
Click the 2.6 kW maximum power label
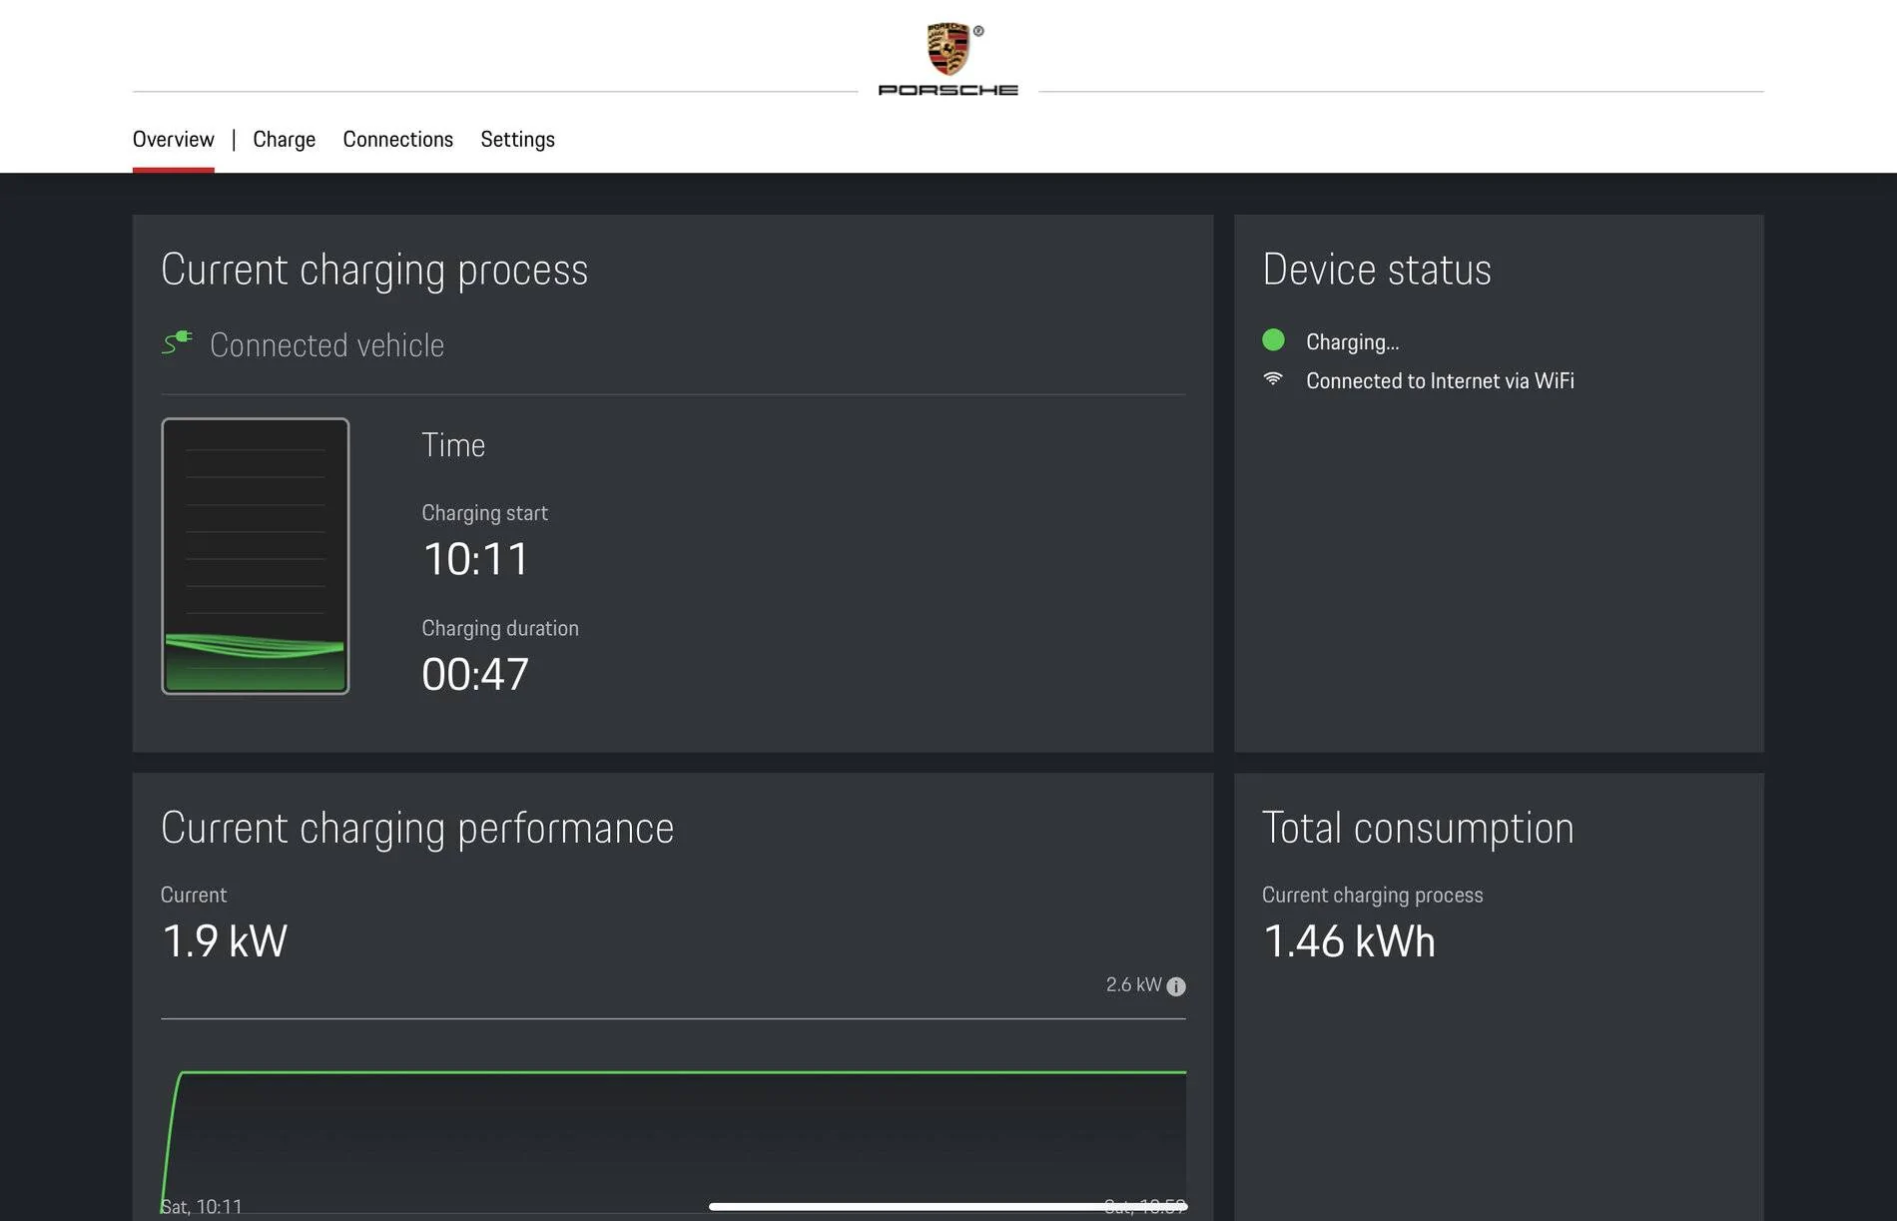pos(1133,984)
